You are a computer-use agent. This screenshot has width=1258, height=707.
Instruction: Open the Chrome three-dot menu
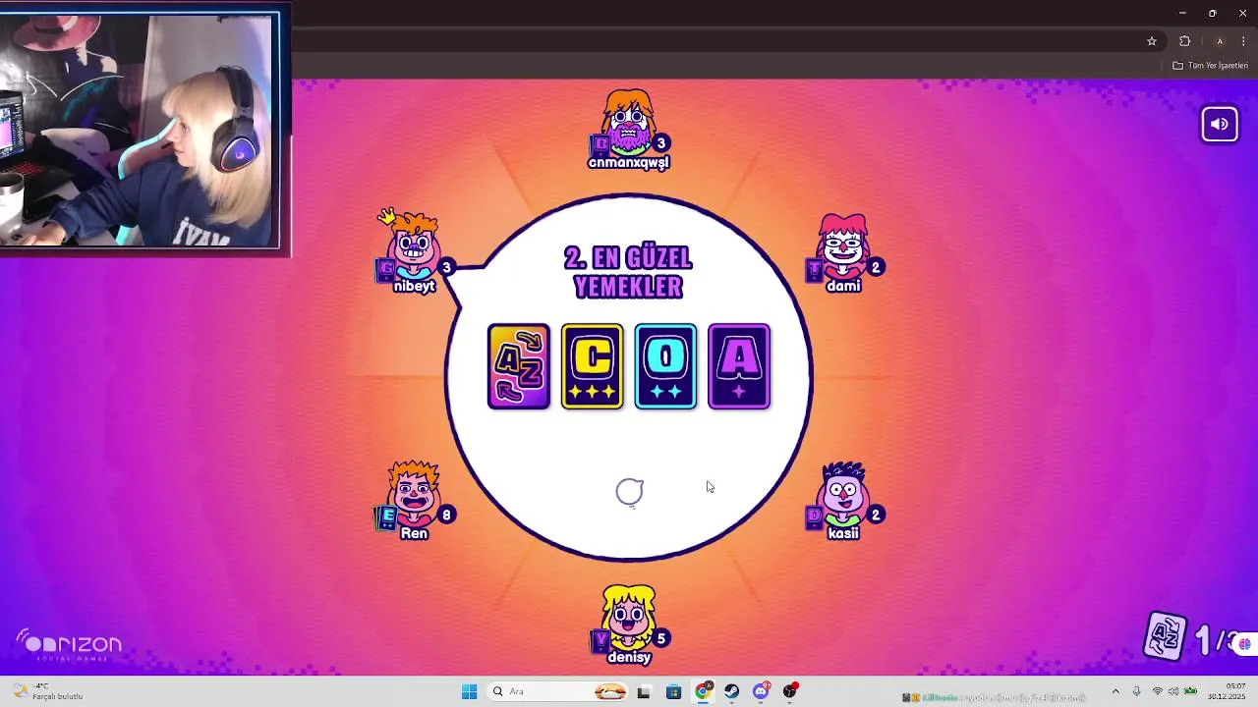1243,41
